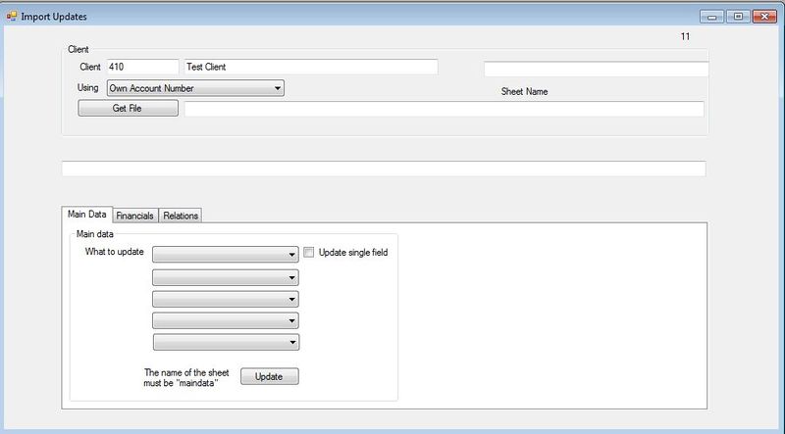785x434 pixels.
Task: Minimize the Import Updates window
Action: click(711, 17)
